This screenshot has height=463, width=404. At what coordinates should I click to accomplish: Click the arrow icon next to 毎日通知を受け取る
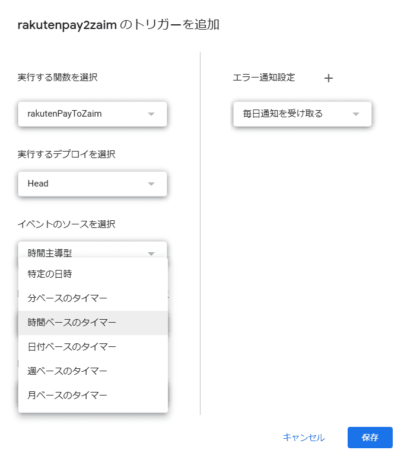(356, 114)
